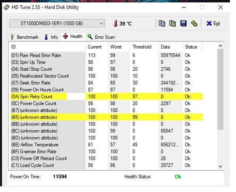The image size is (236, 192).
Task: Select the (BD) unknown attribute row
Action: (107, 138)
